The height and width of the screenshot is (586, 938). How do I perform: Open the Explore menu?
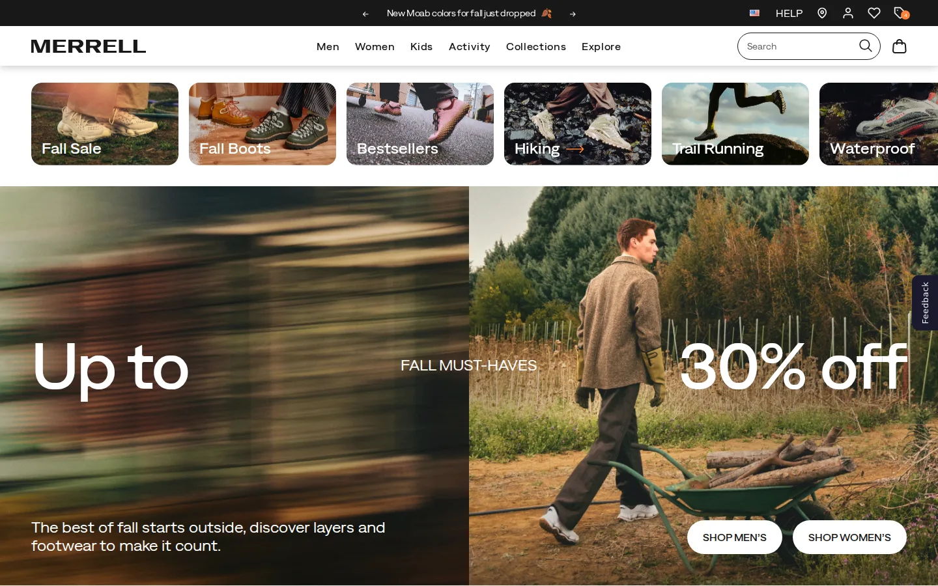point(601,47)
